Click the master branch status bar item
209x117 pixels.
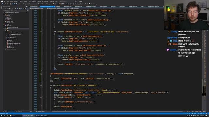[201, 114]
